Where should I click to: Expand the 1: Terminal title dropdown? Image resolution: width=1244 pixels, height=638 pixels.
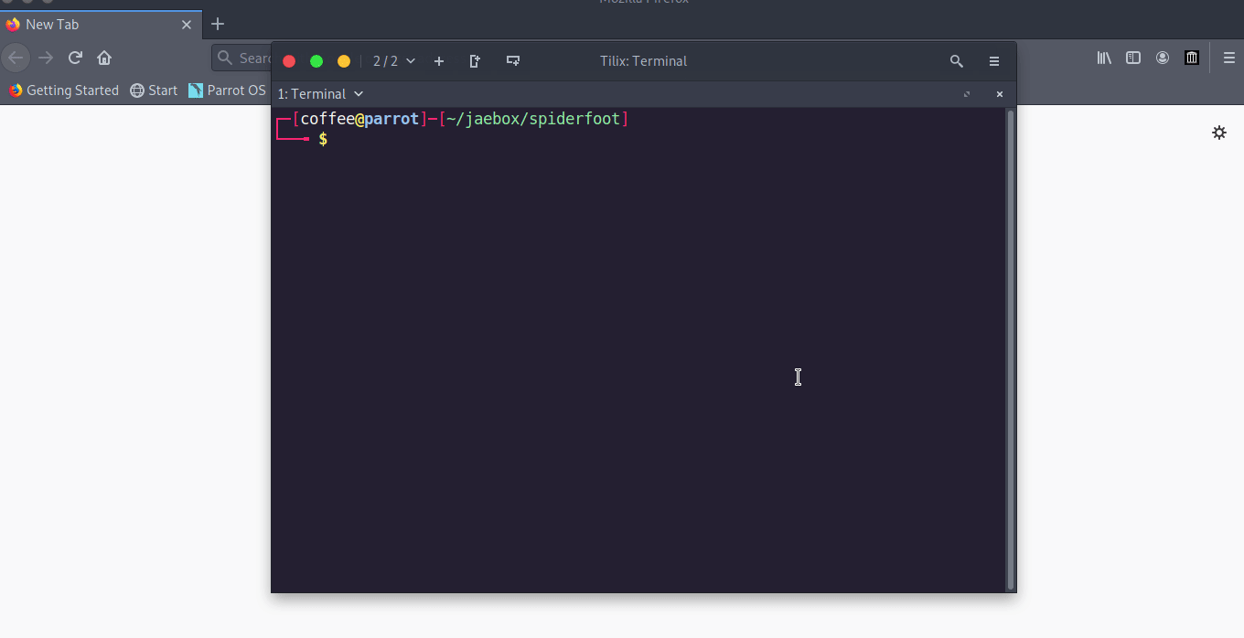tap(321, 94)
